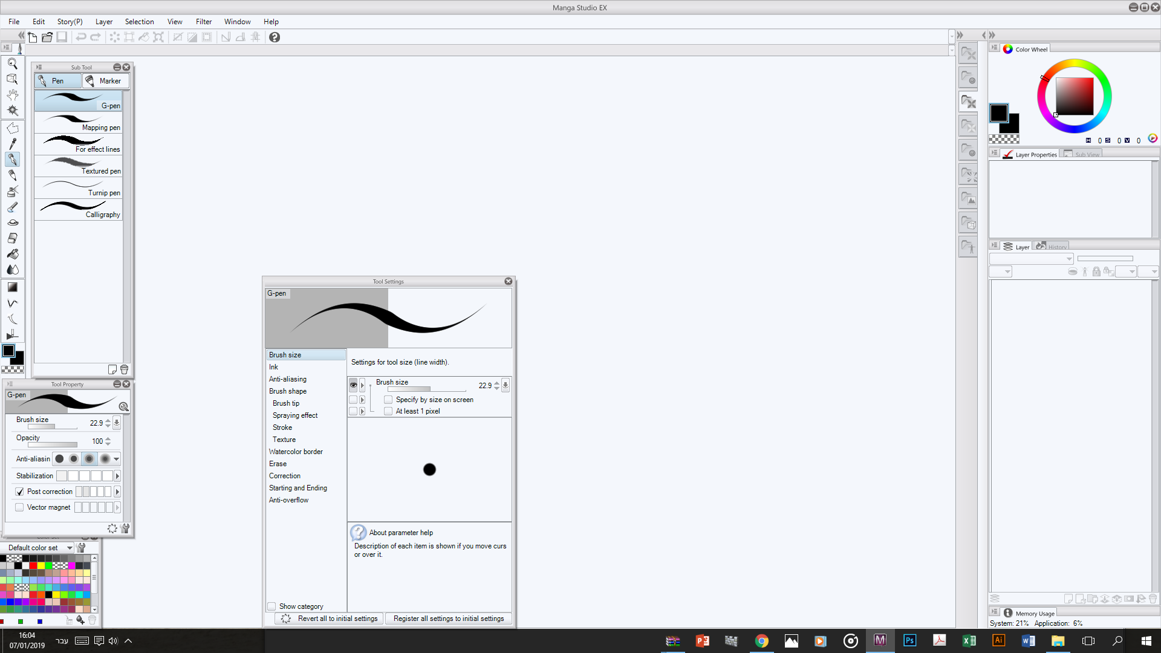Expand the Stabilization settings arrow
Viewport: 1161px width, 653px height.
click(117, 476)
